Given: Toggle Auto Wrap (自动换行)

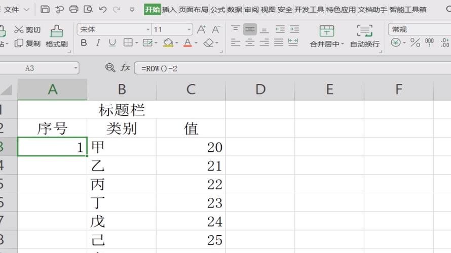Looking at the screenshot, I should pyautogui.click(x=364, y=36).
